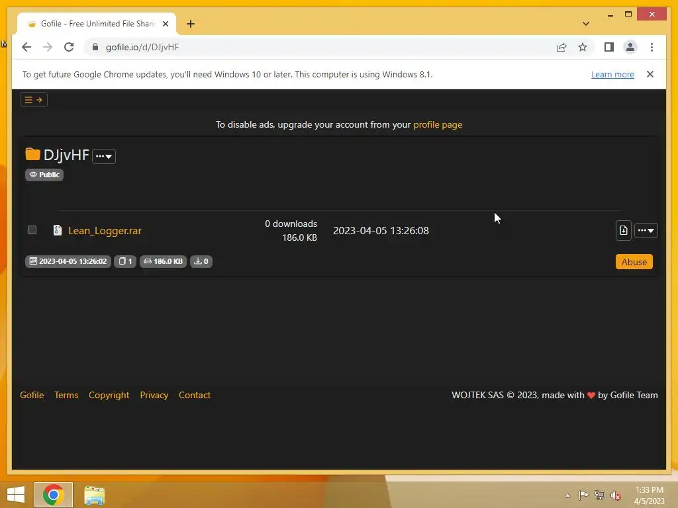This screenshot has width=678, height=508.
Task: Click the padlock site info icon
Action: [x=95, y=47]
